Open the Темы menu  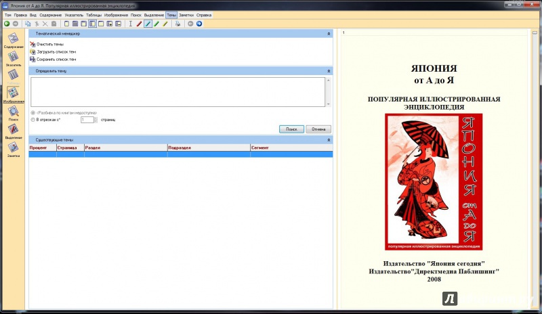coord(171,15)
